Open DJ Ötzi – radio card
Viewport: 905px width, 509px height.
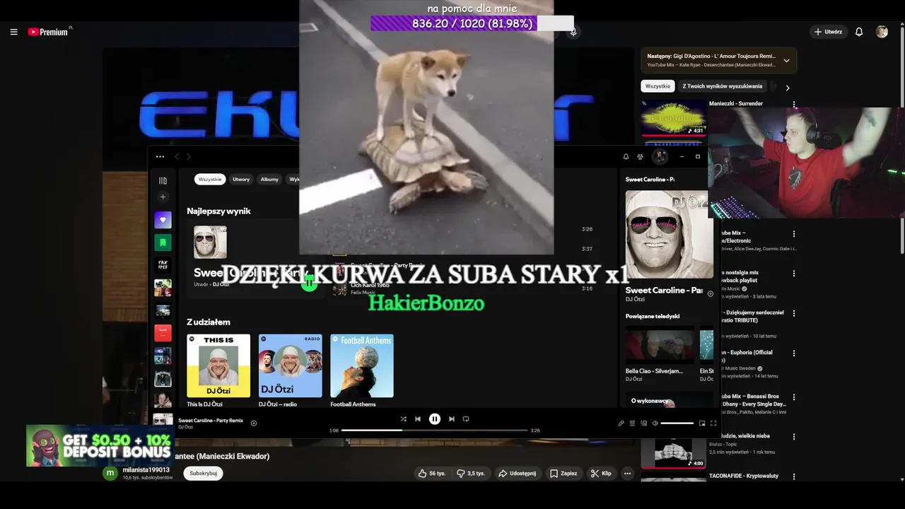[x=291, y=370]
